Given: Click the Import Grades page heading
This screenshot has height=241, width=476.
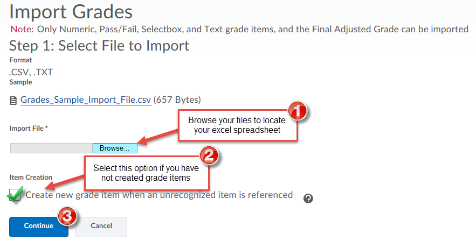Looking at the screenshot, I should pyautogui.click(x=71, y=11).
